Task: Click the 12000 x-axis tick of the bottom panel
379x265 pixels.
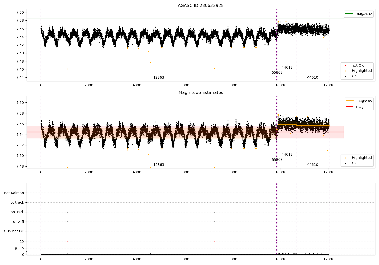Action: point(329,259)
